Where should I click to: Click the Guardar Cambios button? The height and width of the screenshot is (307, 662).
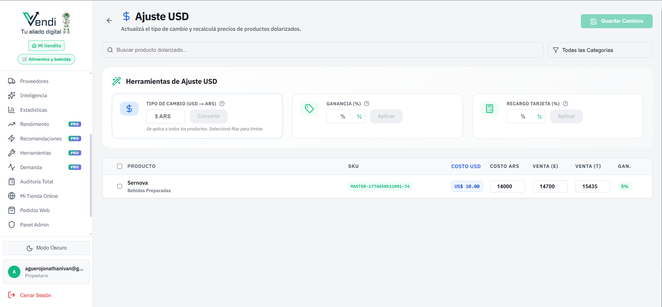coord(617,21)
